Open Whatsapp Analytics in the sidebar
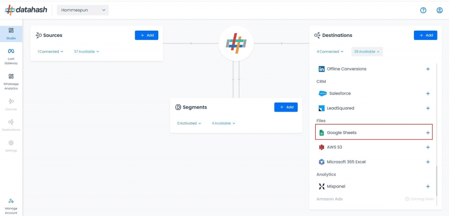449x216 pixels. tap(11, 82)
